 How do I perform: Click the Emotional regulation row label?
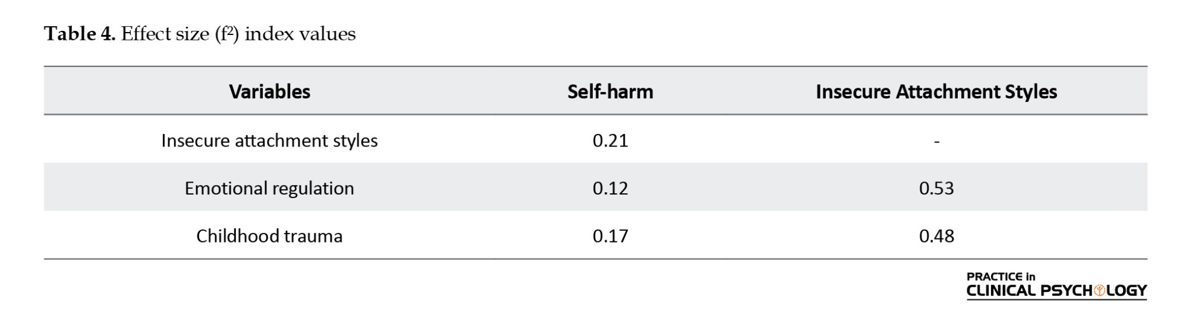tap(269, 188)
